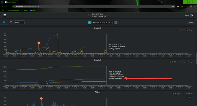Open the GMail bookmark

(x=33, y=10)
